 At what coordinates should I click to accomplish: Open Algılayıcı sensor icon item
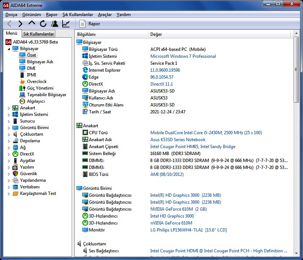pyautogui.click(x=22, y=101)
